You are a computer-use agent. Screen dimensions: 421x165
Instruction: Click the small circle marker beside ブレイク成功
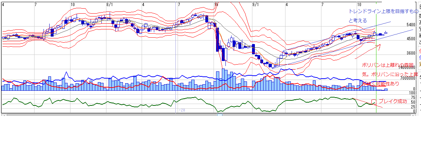[374, 102]
